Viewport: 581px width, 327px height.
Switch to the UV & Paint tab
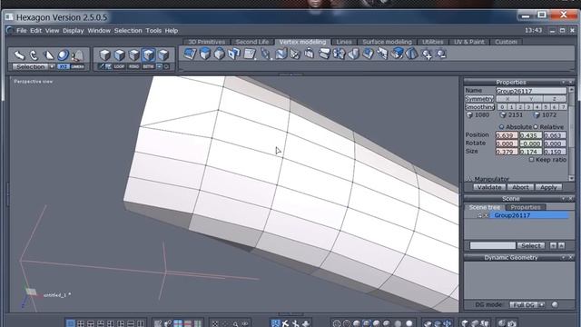tap(469, 42)
